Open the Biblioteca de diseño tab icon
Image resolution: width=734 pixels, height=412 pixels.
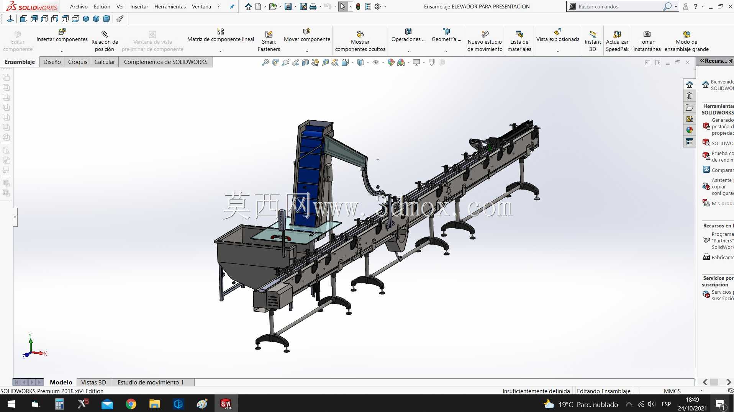[690, 96]
